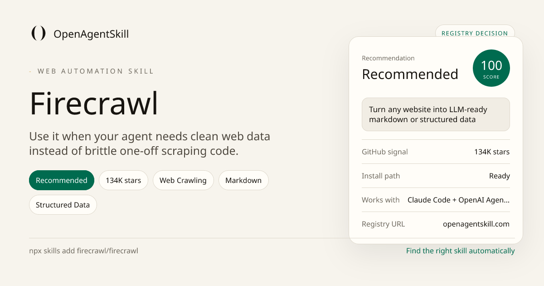544x286 pixels.
Task: Click the Web Automation Skill label
Action: (96, 71)
